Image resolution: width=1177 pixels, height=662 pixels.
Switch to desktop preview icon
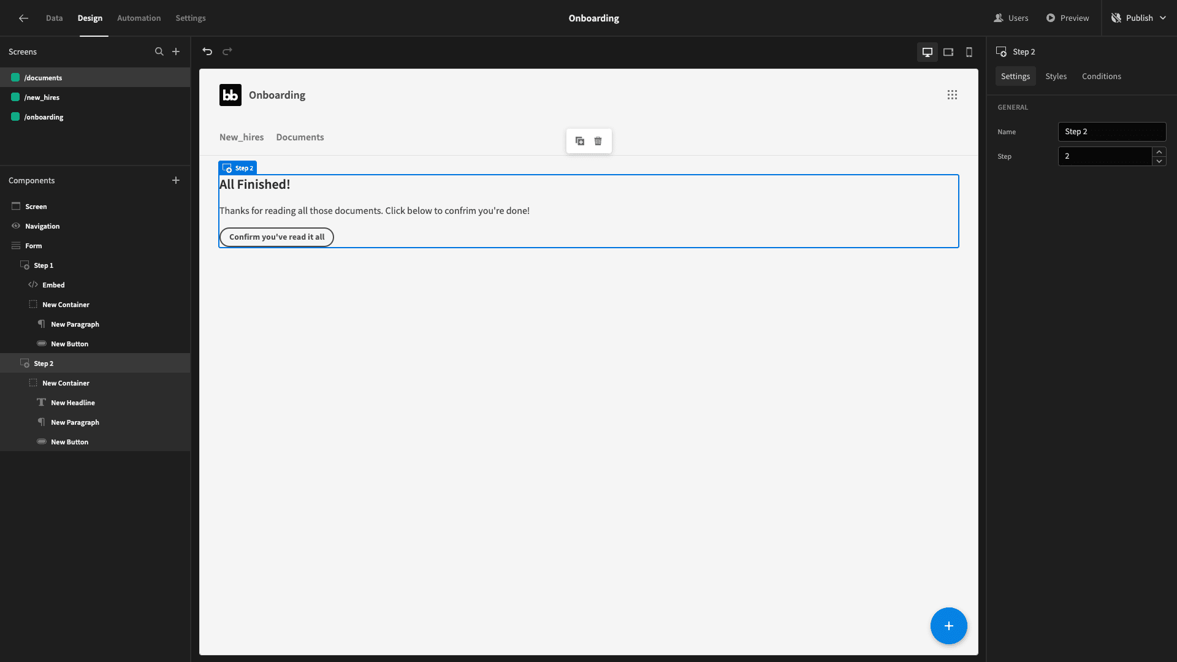[x=928, y=52]
